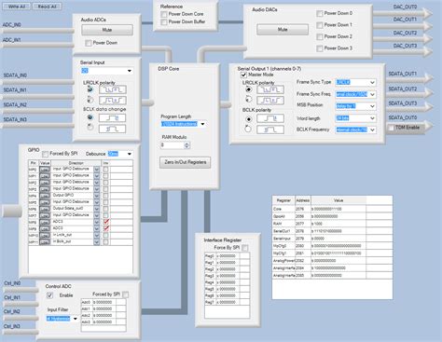Click the falling-edge BCLK data change waveform in Serial Input
The image size is (442, 342).
pos(112,129)
